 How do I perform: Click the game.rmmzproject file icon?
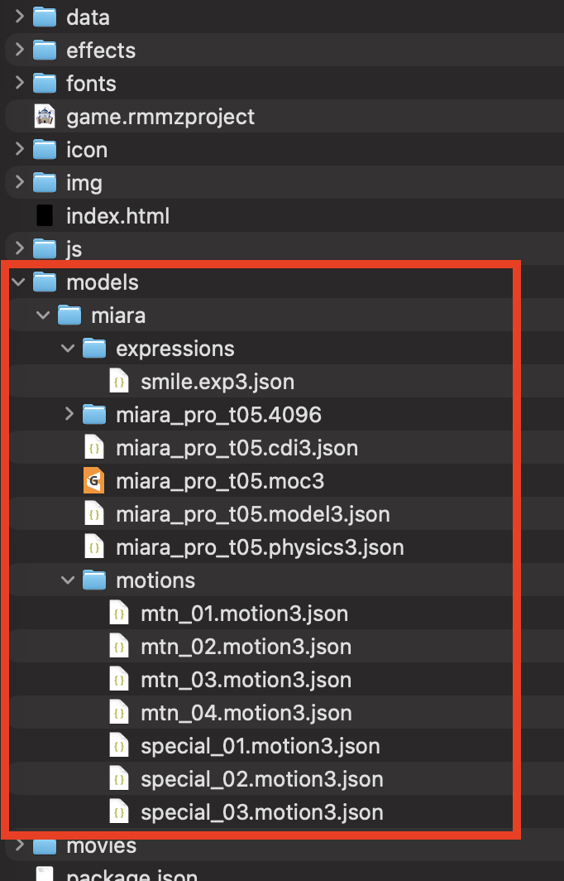point(45,117)
